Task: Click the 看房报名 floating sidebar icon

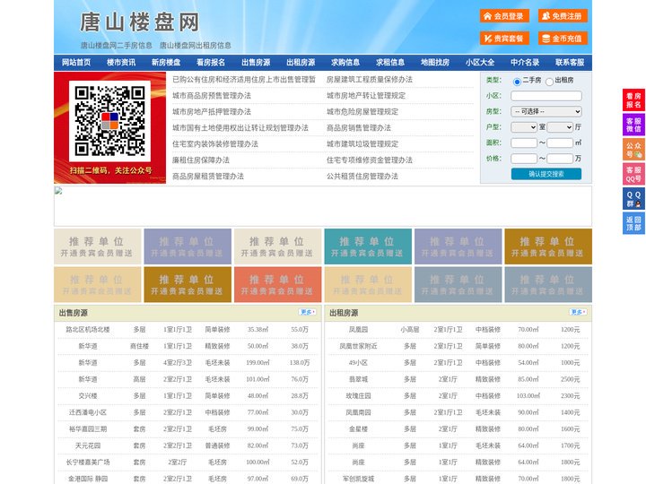Action: pos(633,100)
